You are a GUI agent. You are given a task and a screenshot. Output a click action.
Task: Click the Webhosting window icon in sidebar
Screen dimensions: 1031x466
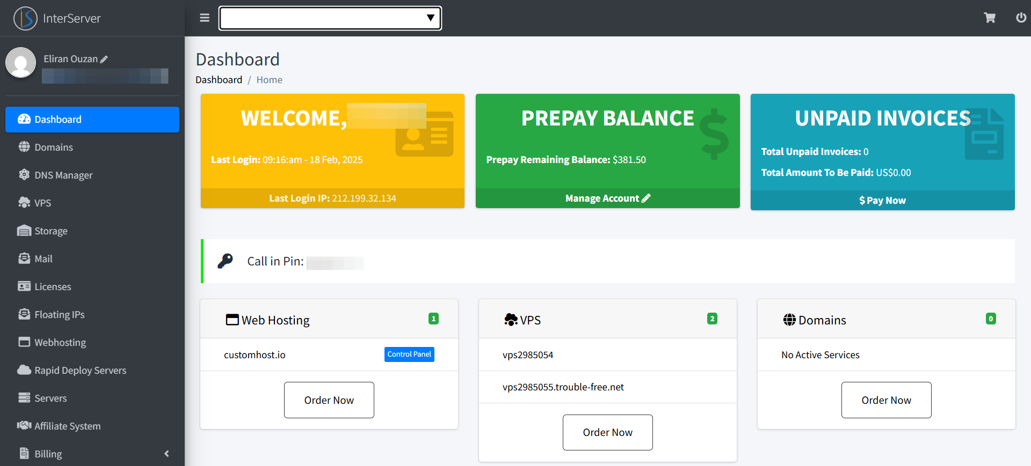(x=24, y=342)
